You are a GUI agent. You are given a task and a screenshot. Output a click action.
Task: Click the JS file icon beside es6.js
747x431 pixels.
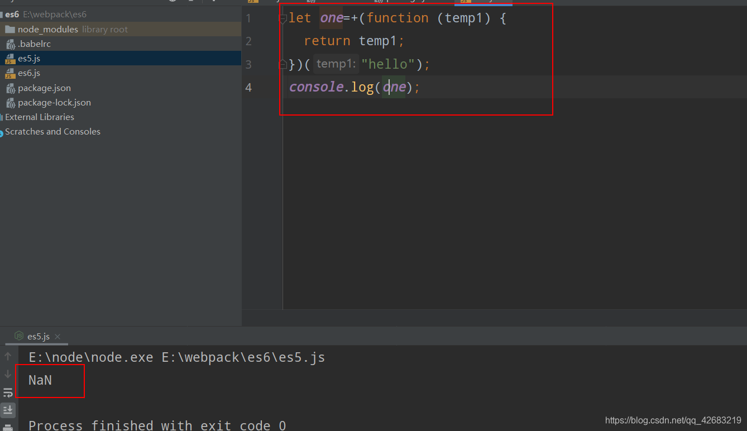[10, 73]
